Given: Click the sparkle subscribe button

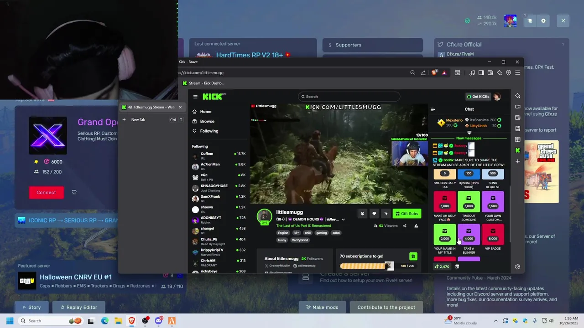Looking at the screenshot, I should pos(386,214).
